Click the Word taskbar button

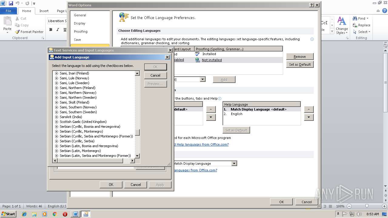click(75, 214)
